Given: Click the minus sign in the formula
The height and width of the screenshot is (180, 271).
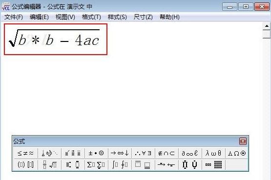Looking at the screenshot, I should coord(64,41).
